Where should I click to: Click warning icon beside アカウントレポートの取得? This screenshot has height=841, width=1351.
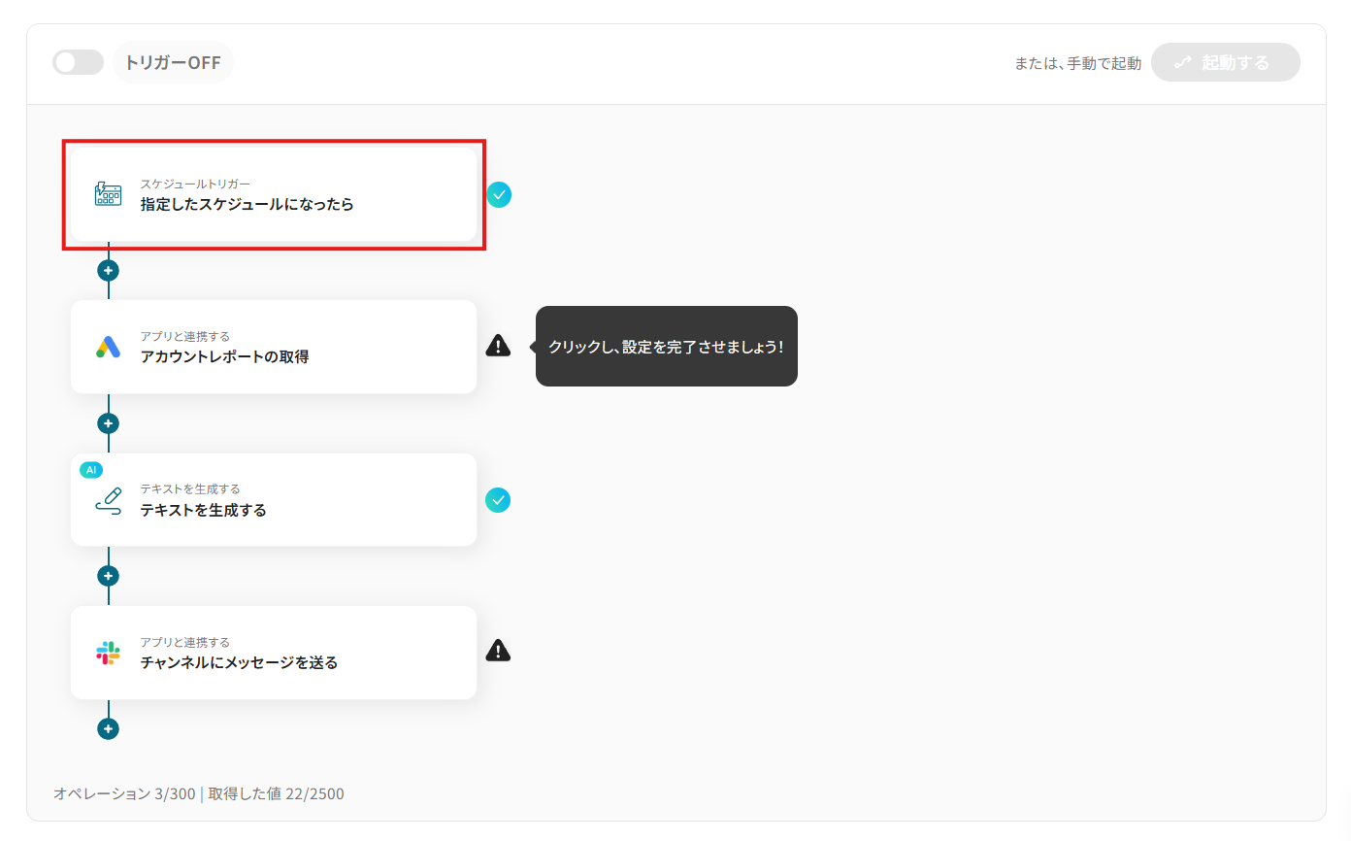[498, 345]
